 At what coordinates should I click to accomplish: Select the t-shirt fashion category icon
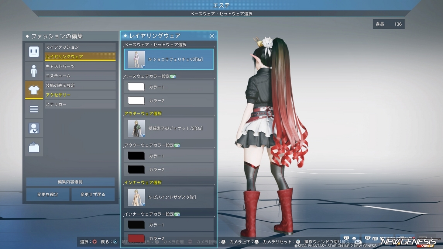pos(34,90)
